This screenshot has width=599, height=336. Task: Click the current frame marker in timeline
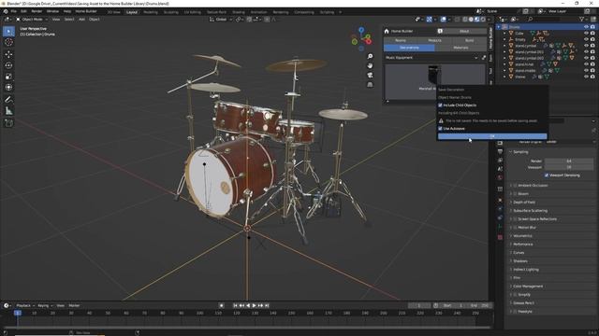click(x=18, y=313)
